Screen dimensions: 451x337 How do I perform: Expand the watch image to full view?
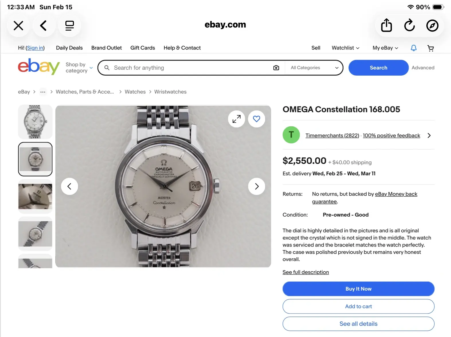pyautogui.click(x=237, y=119)
